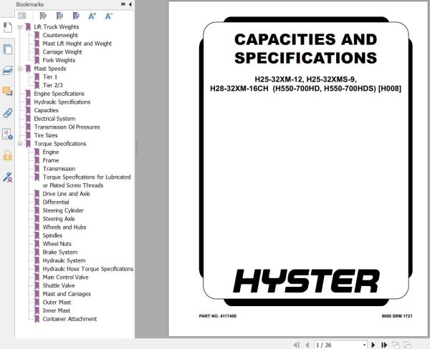Open the Steering Cylinder bookmark
The image size is (430, 349).
63,210
